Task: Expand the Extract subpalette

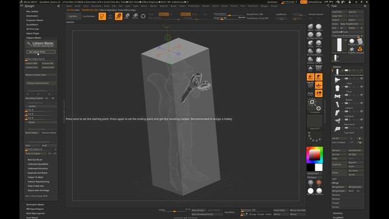Action: point(336,207)
